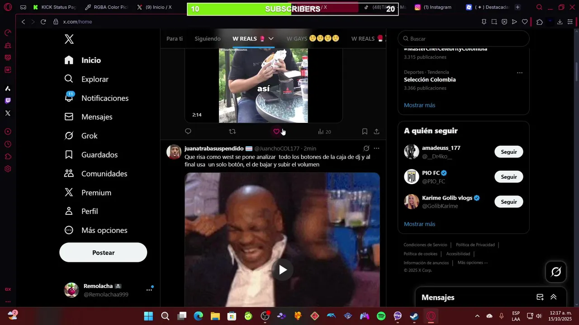The width and height of the screenshot is (579, 325).
Task: Open amadeuss_177 profile avatar
Action: (x=412, y=152)
